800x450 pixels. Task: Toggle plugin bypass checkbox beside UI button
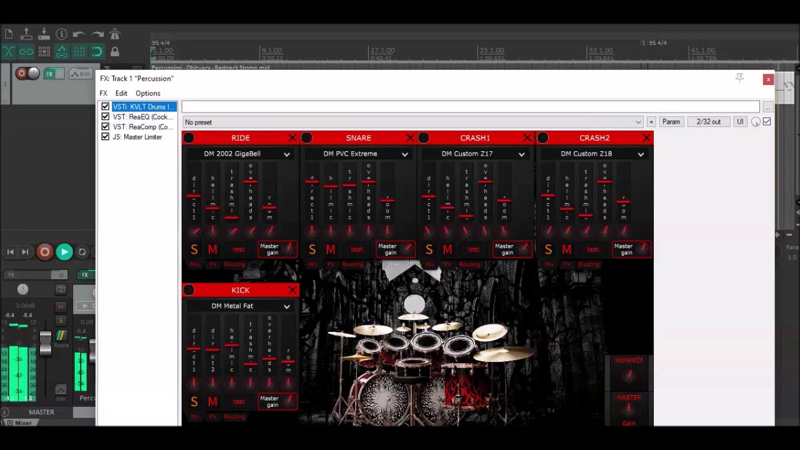[x=767, y=122]
